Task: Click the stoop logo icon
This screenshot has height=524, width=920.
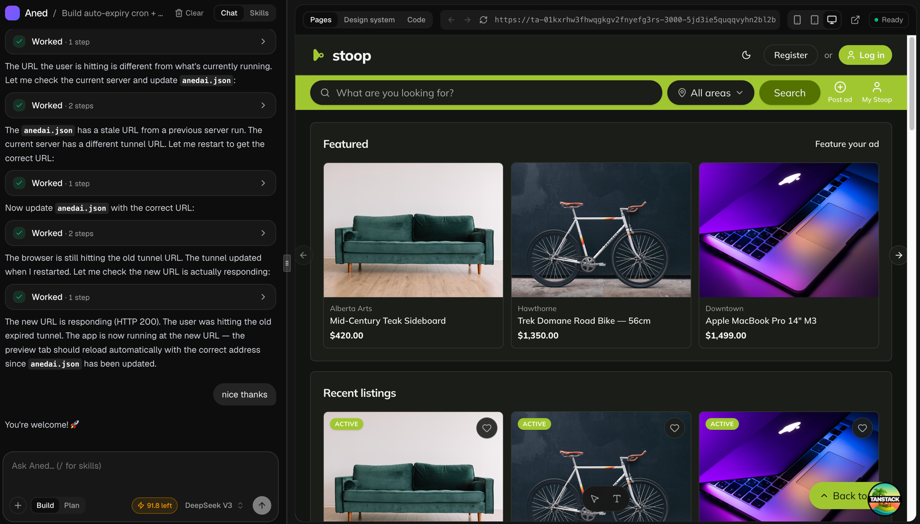Action: coord(318,55)
